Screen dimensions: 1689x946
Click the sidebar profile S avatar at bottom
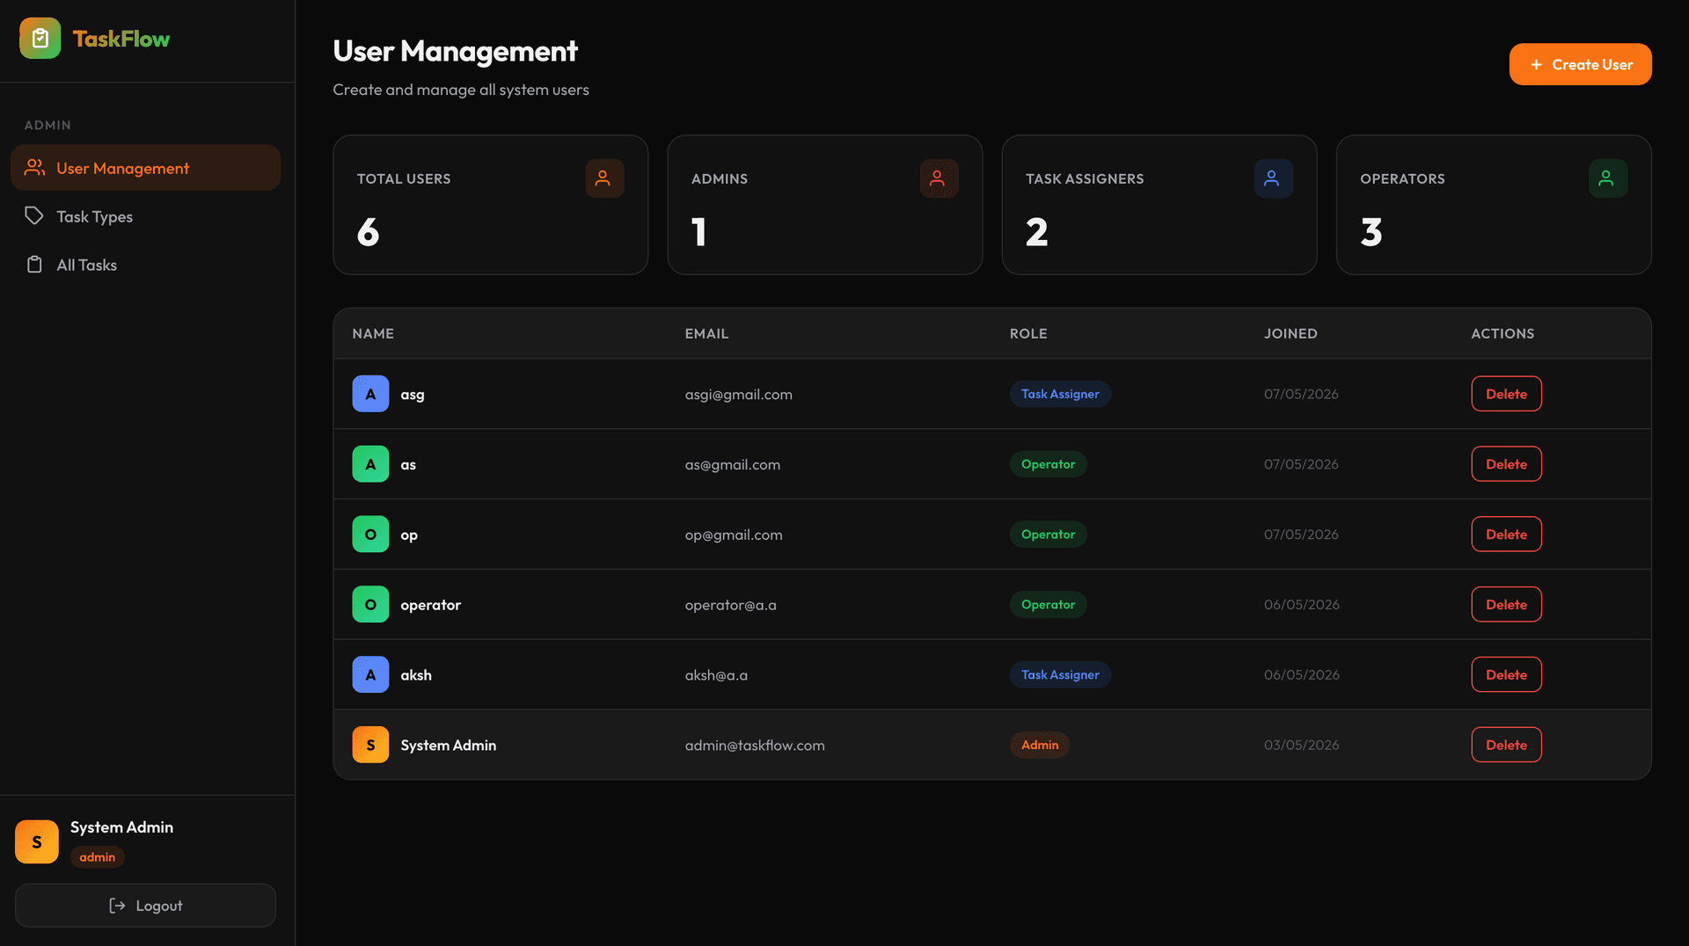(x=37, y=841)
